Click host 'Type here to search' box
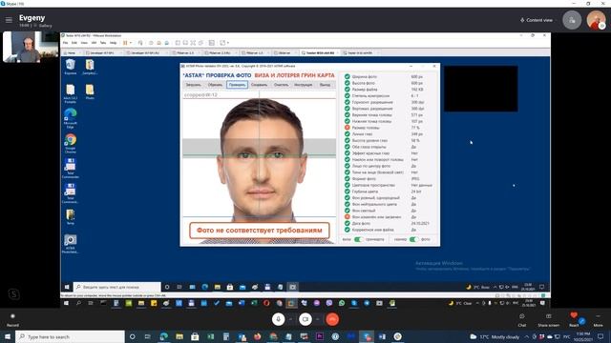 (71, 336)
